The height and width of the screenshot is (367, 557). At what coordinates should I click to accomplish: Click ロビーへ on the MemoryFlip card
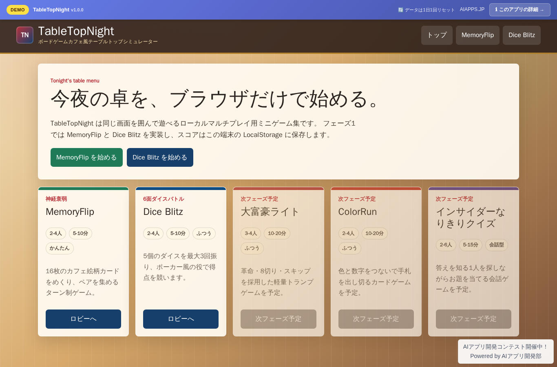point(83,319)
